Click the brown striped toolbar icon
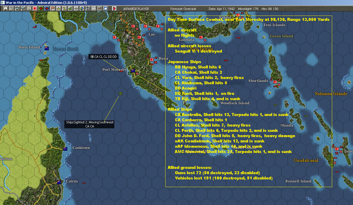 (x=99, y=9)
